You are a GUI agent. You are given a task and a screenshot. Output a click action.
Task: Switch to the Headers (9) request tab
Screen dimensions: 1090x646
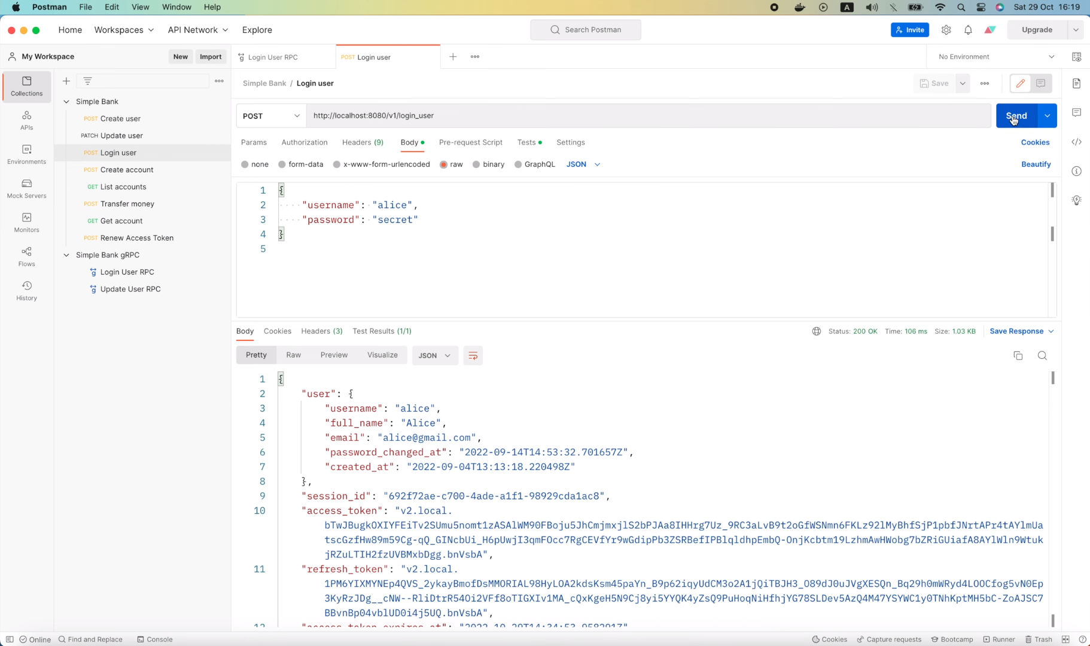point(363,142)
